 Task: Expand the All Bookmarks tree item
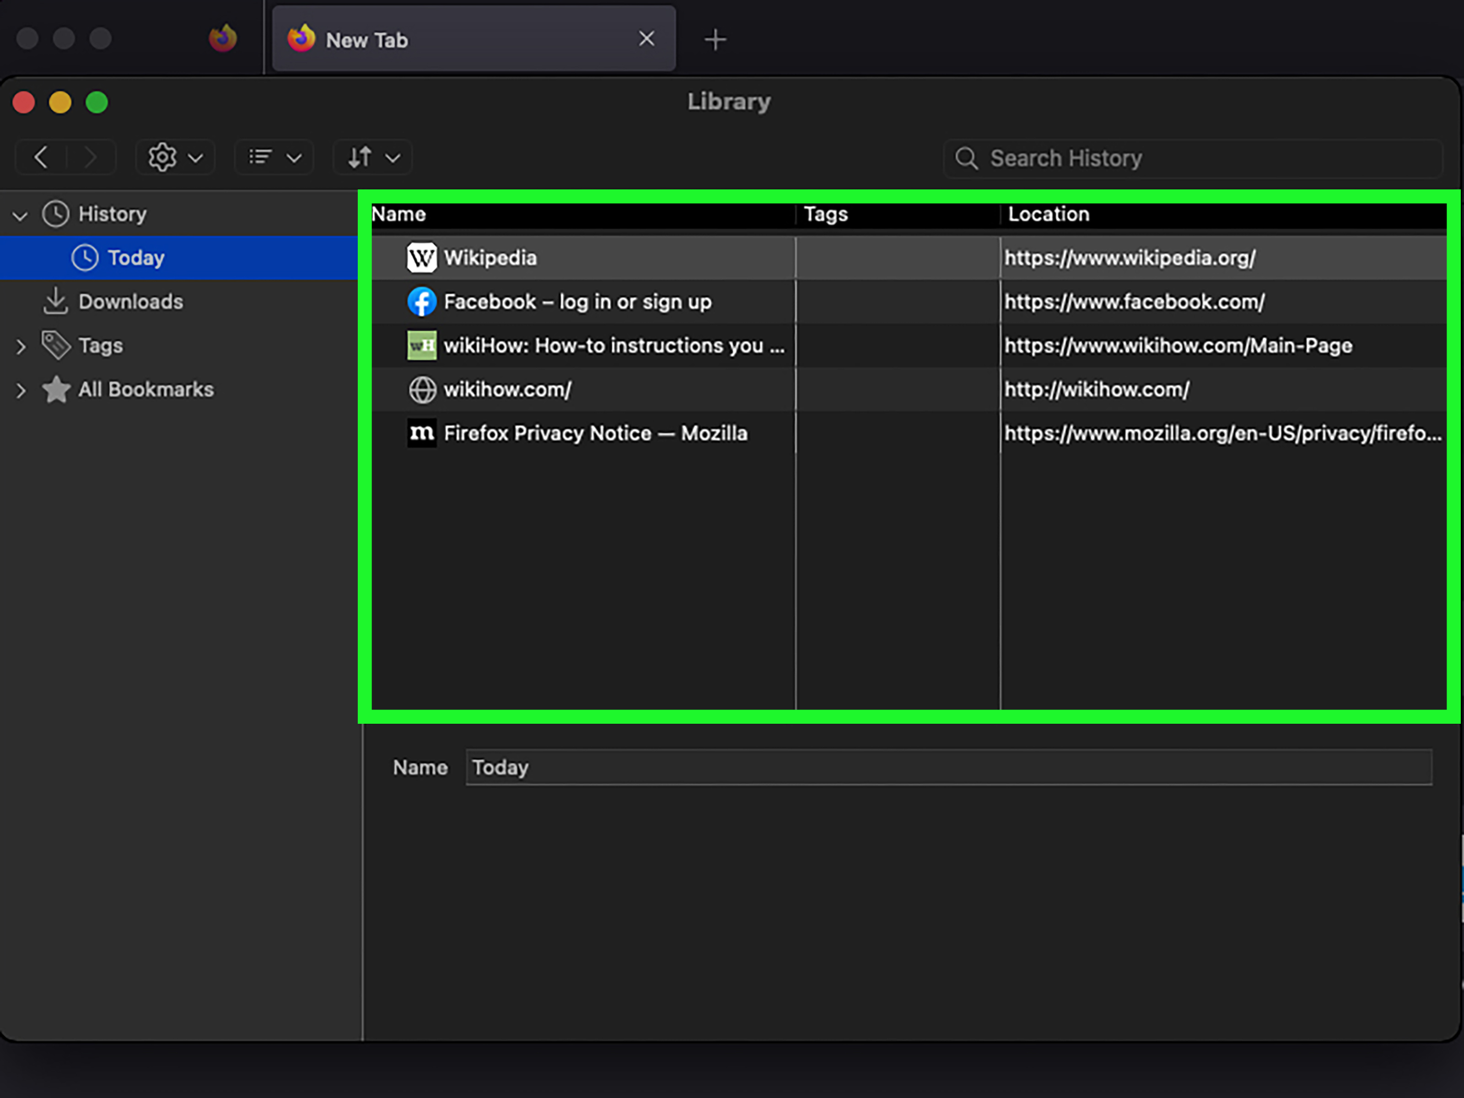click(x=21, y=390)
